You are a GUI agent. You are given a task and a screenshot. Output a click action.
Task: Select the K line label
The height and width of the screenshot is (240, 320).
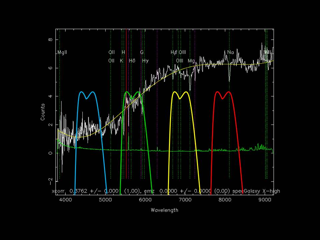click(x=121, y=61)
